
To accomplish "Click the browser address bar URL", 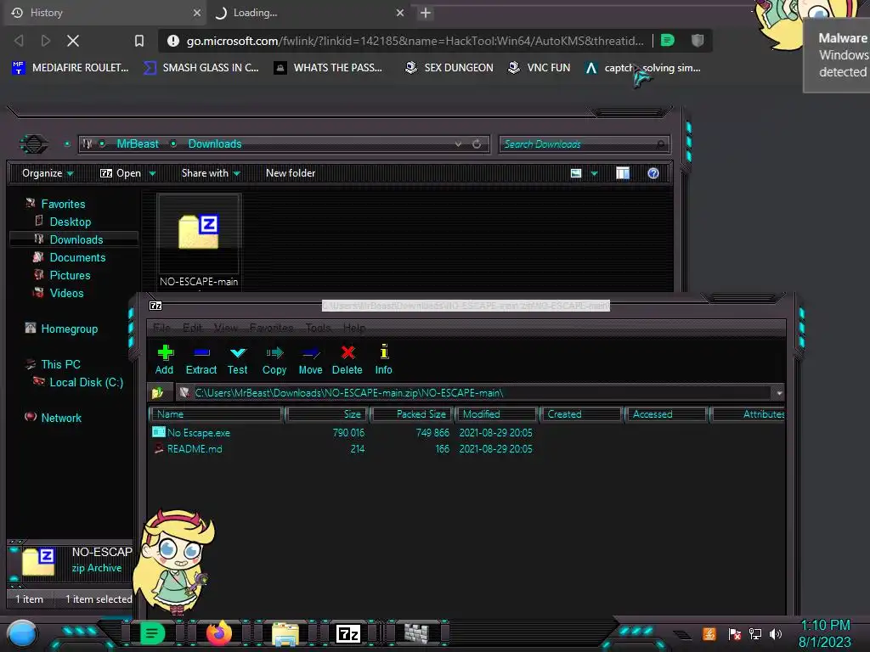I will click(415, 41).
